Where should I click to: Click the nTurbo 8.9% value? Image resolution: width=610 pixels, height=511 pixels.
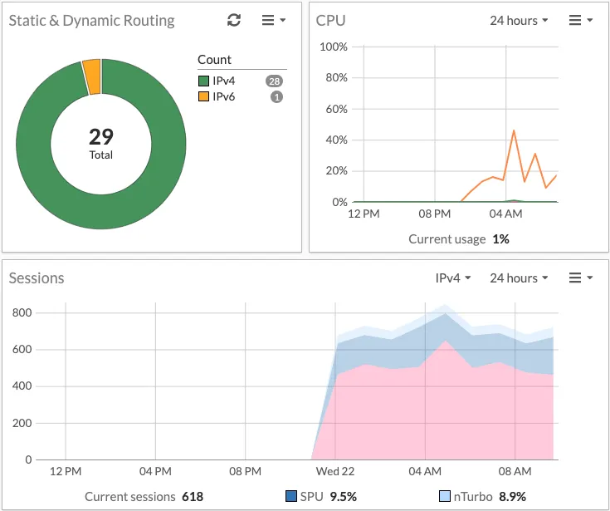(512, 497)
